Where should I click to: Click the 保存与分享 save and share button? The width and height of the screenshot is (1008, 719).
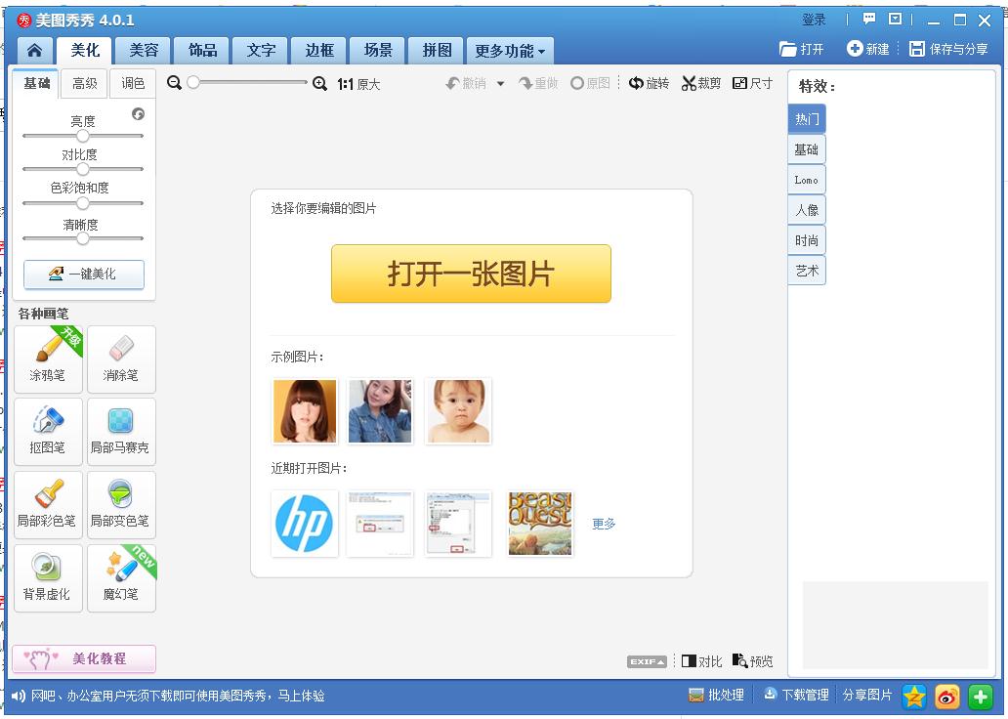click(x=948, y=49)
